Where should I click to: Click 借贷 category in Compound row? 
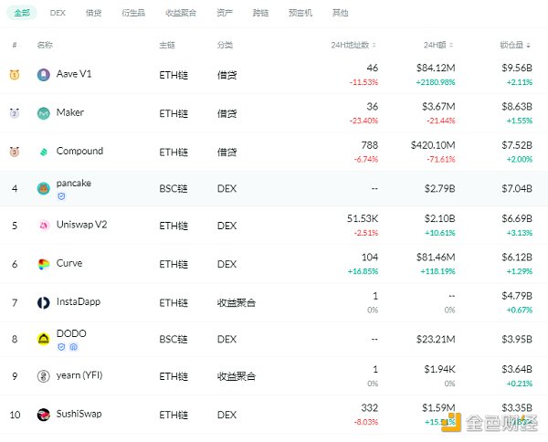(x=227, y=152)
